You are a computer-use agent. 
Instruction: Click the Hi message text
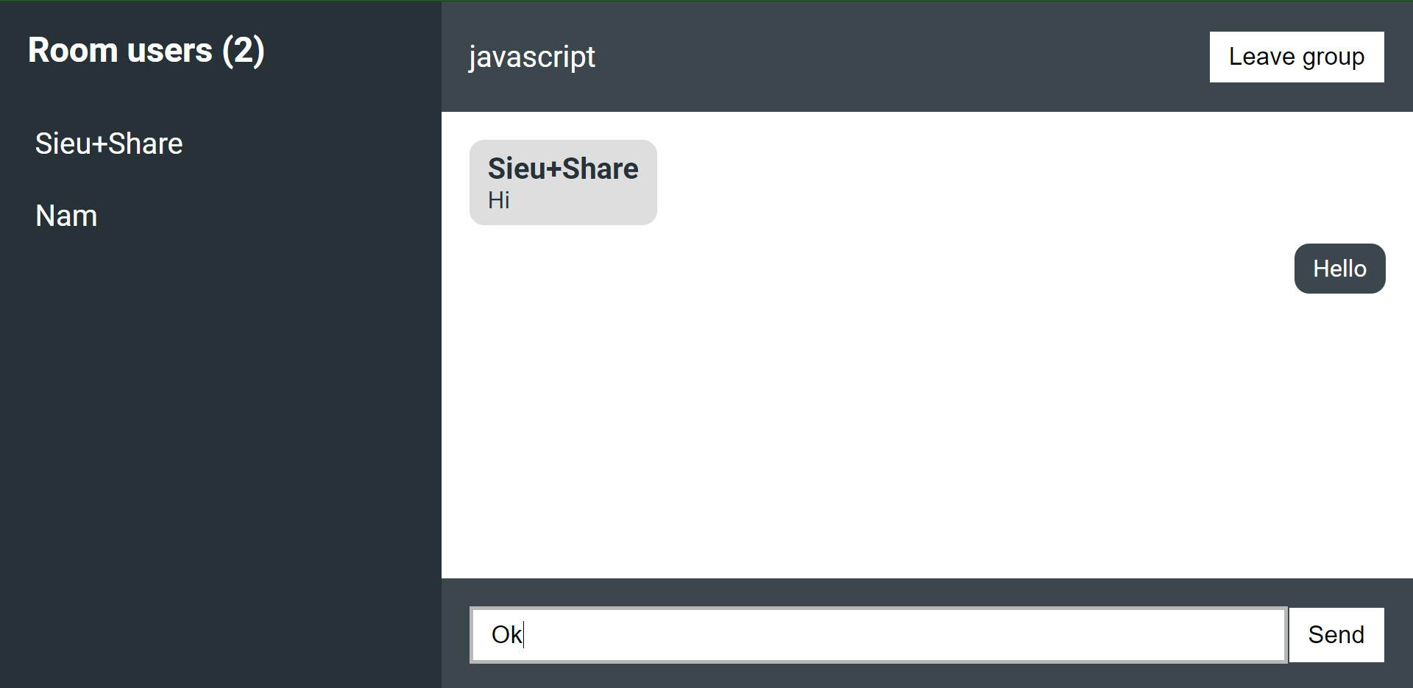tap(499, 200)
